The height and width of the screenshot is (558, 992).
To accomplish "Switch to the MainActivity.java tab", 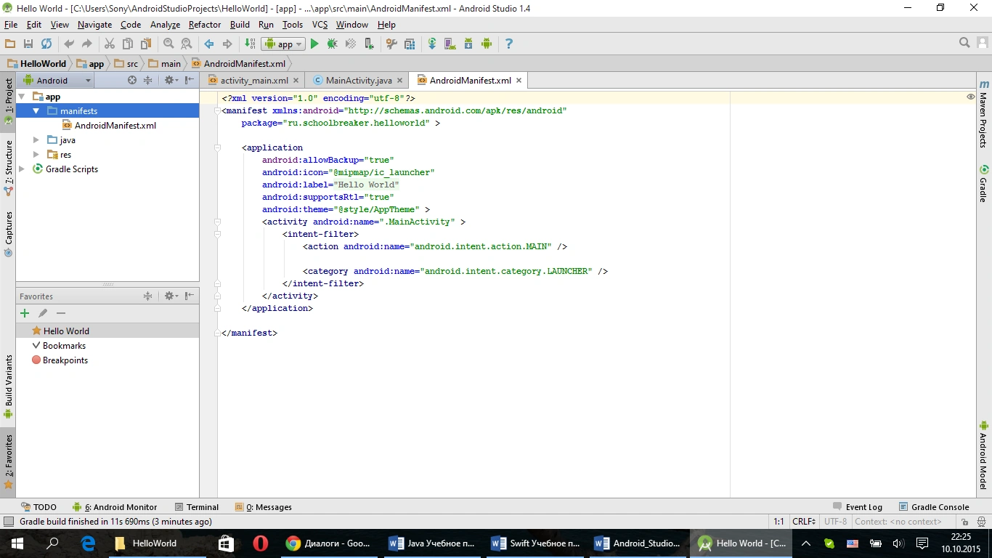I will (x=358, y=81).
